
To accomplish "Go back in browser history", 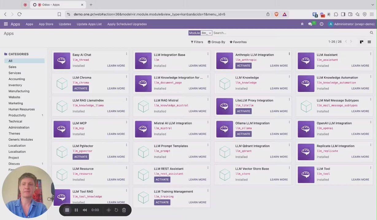I will point(5,14).
